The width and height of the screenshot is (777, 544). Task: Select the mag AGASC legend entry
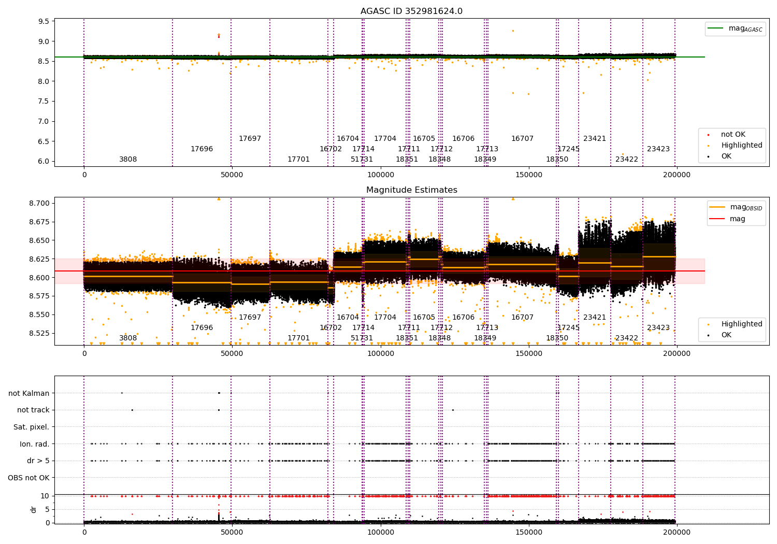click(735, 28)
